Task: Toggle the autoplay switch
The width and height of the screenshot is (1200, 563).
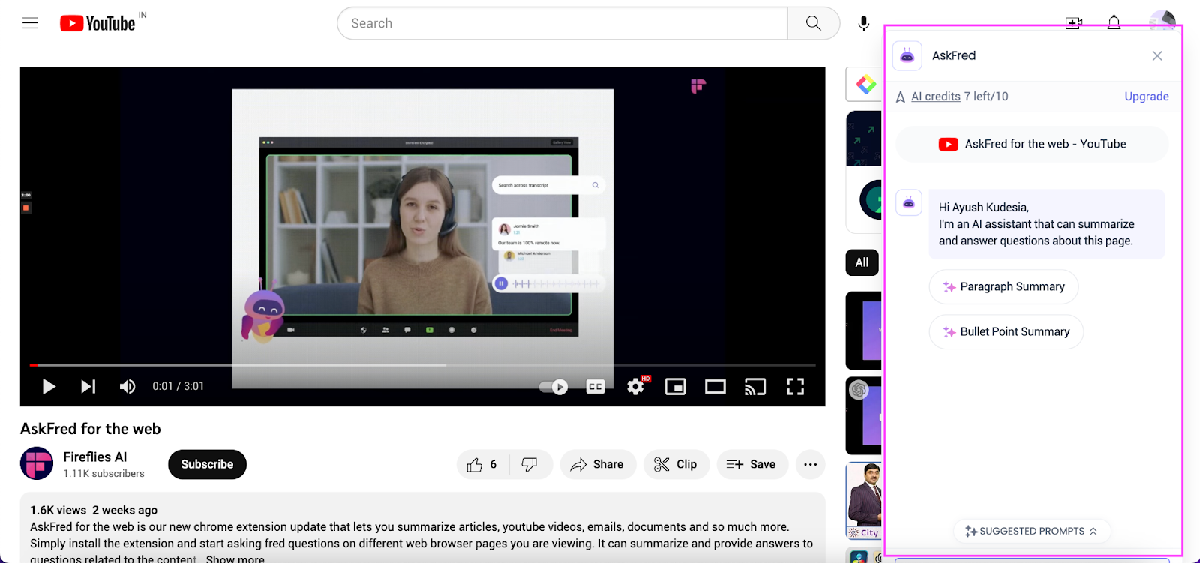Action: pyautogui.click(x=553, y=387)
